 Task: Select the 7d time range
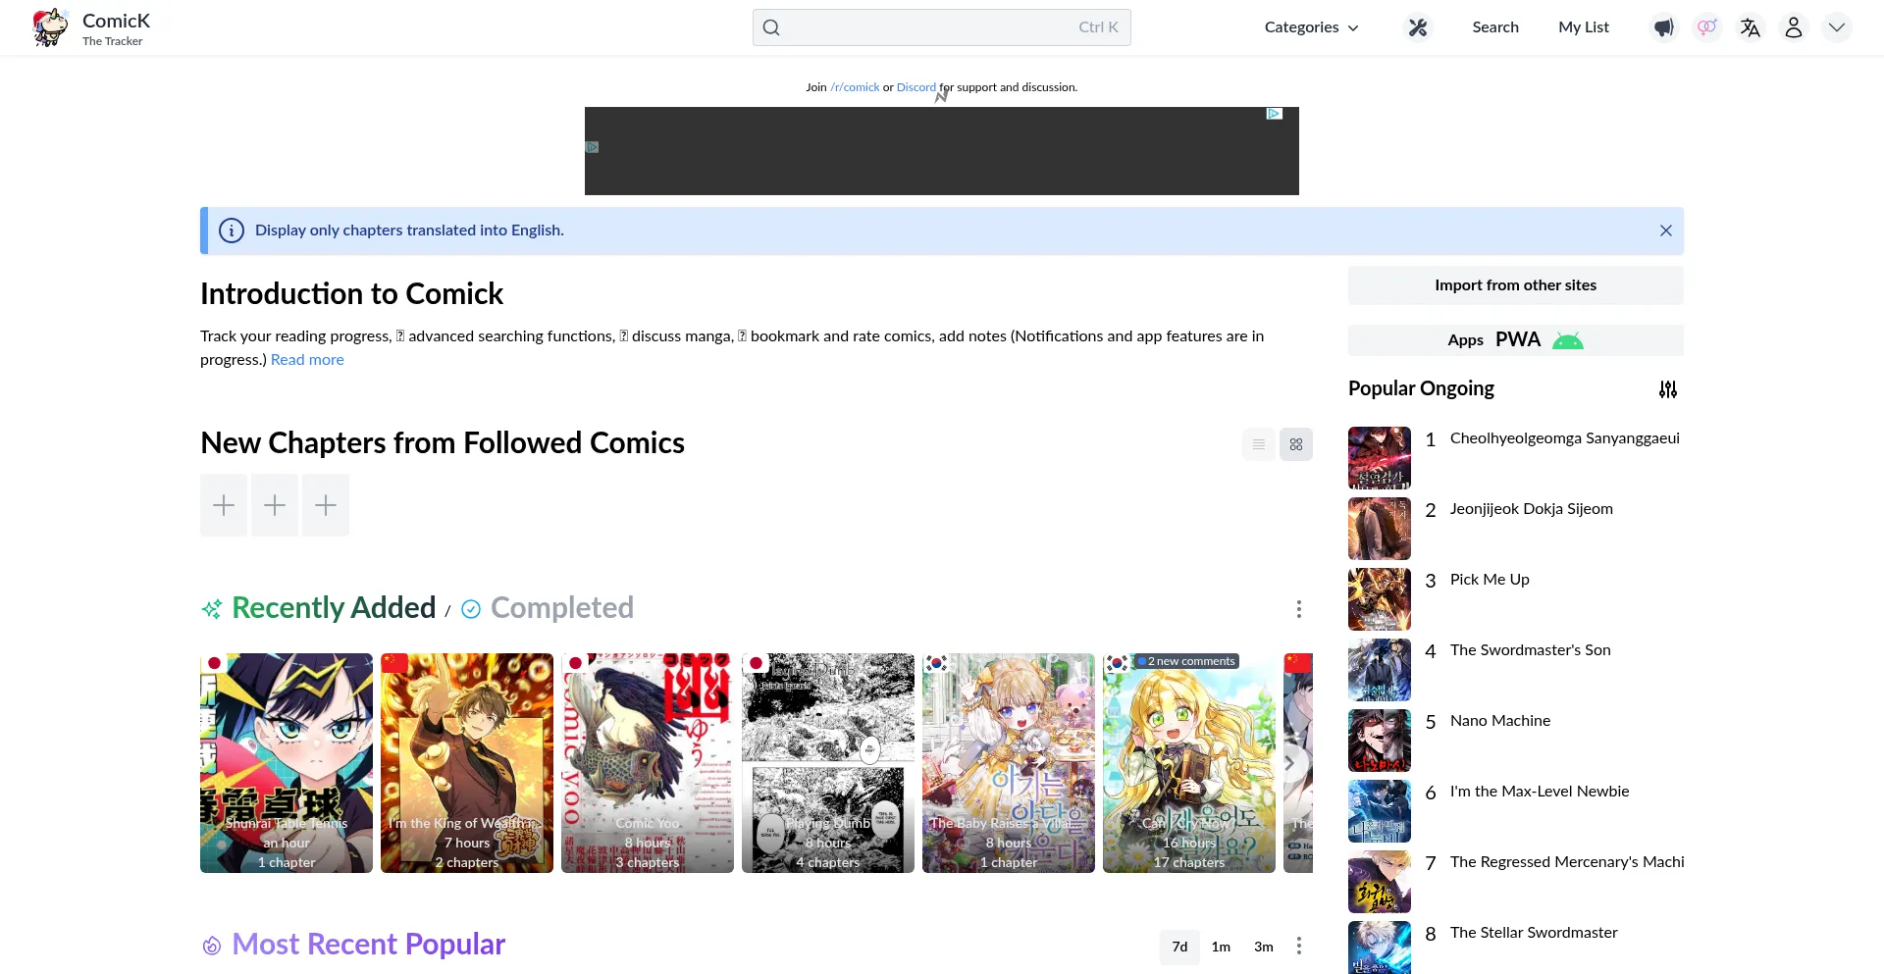point(1179,947)
